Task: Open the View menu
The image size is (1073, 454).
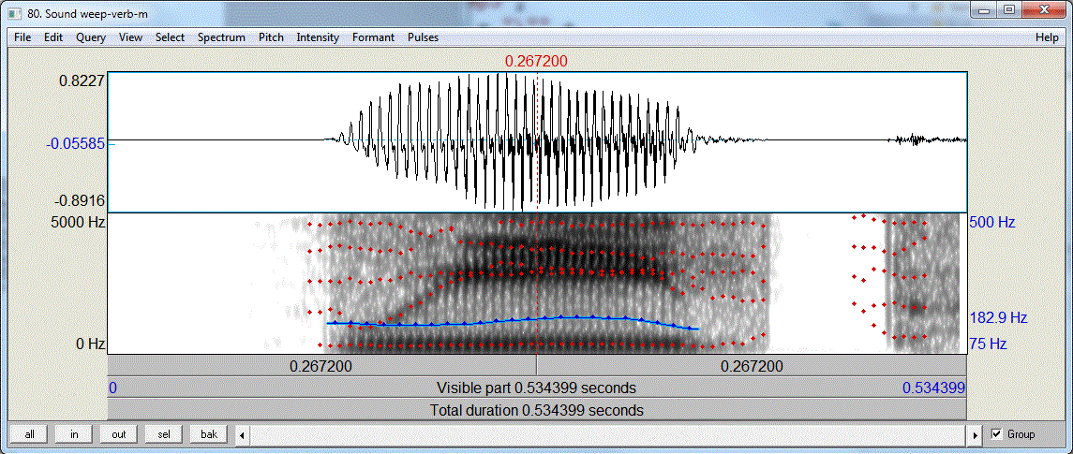Action: point(130,37)
